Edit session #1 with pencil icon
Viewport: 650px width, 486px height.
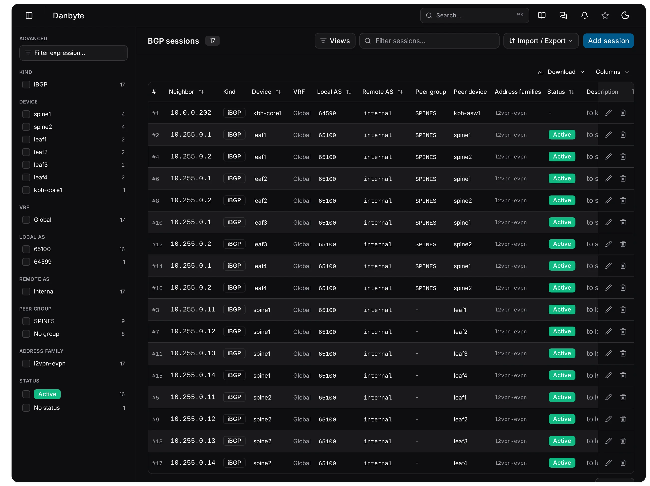click(x=608, y=113)
